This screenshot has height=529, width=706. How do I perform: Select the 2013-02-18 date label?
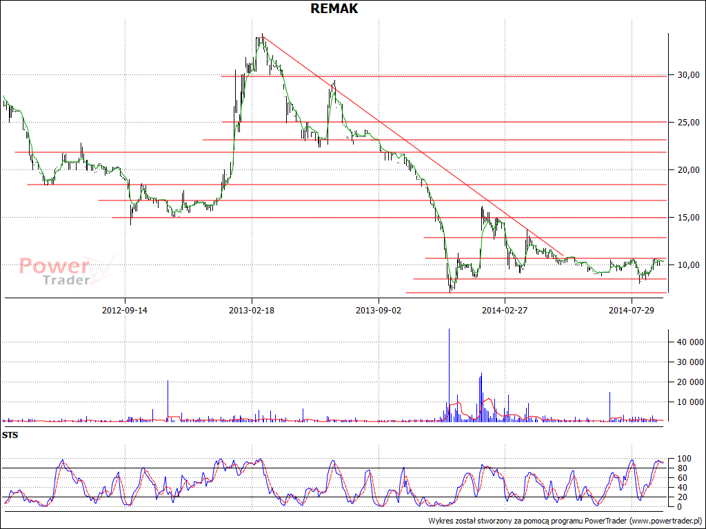252,311
